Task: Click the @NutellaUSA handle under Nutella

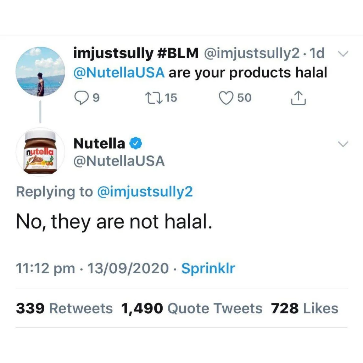Action: click(119, 161)
